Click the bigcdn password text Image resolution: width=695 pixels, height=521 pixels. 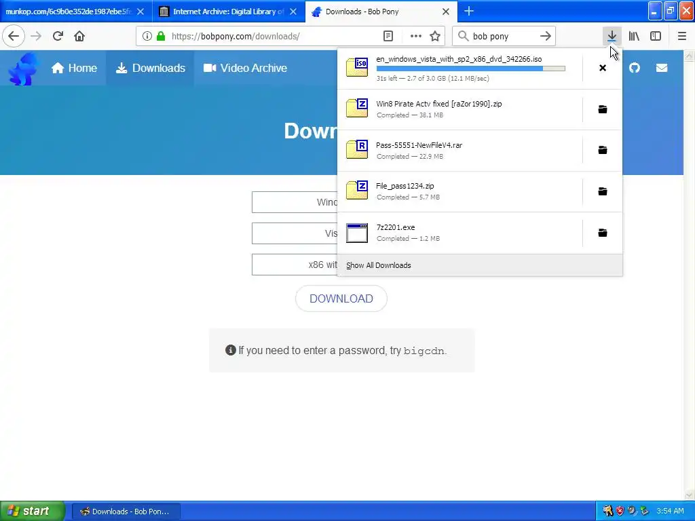point(424,351)
